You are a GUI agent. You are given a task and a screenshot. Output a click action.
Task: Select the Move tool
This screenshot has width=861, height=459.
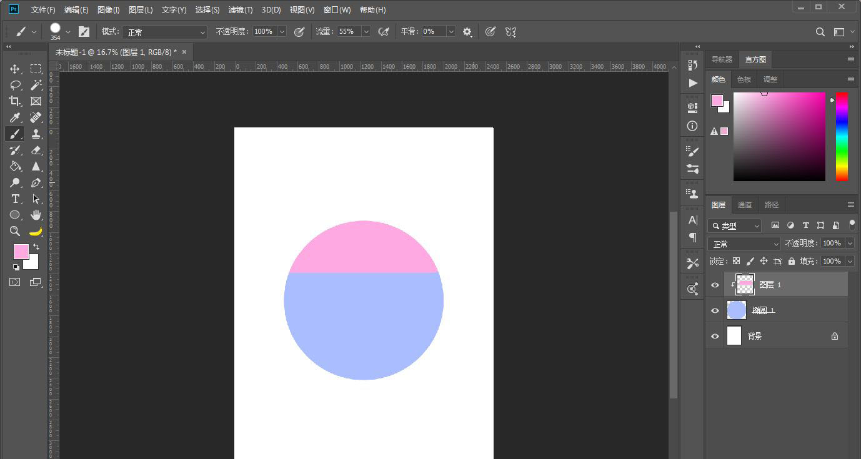click(15, 69)
